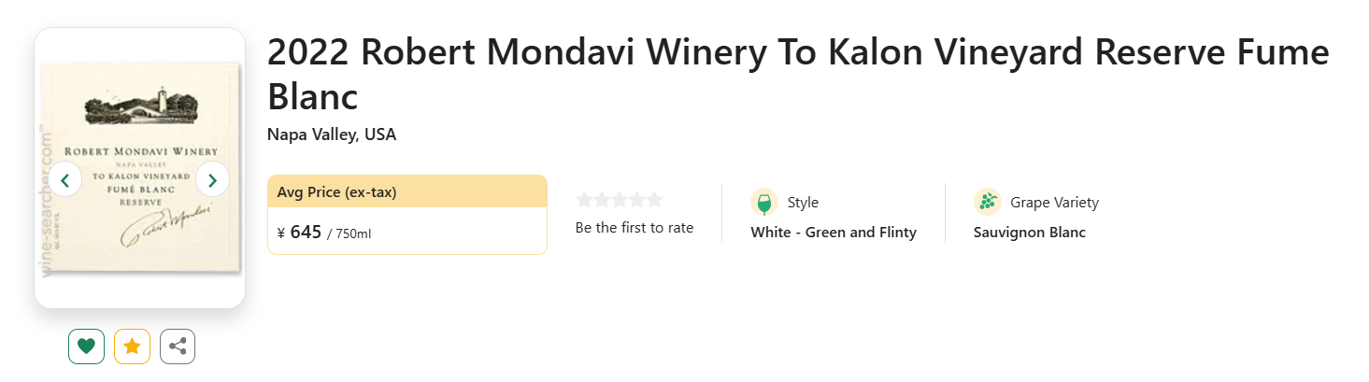
Task: Click the Style label text
Action: [x=803, y=203]
